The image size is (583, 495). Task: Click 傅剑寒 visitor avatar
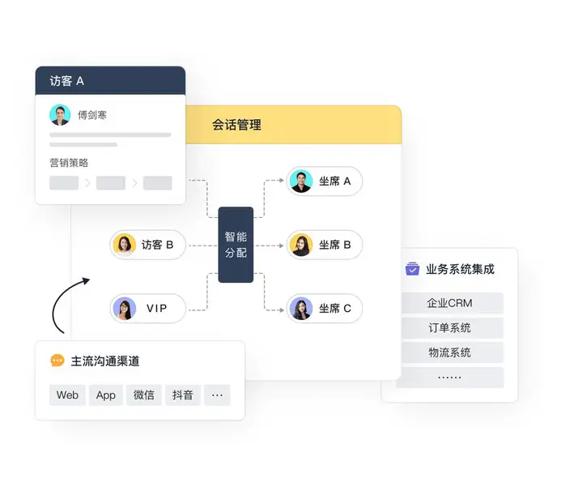pyautogui.click(x=60, y=115)
